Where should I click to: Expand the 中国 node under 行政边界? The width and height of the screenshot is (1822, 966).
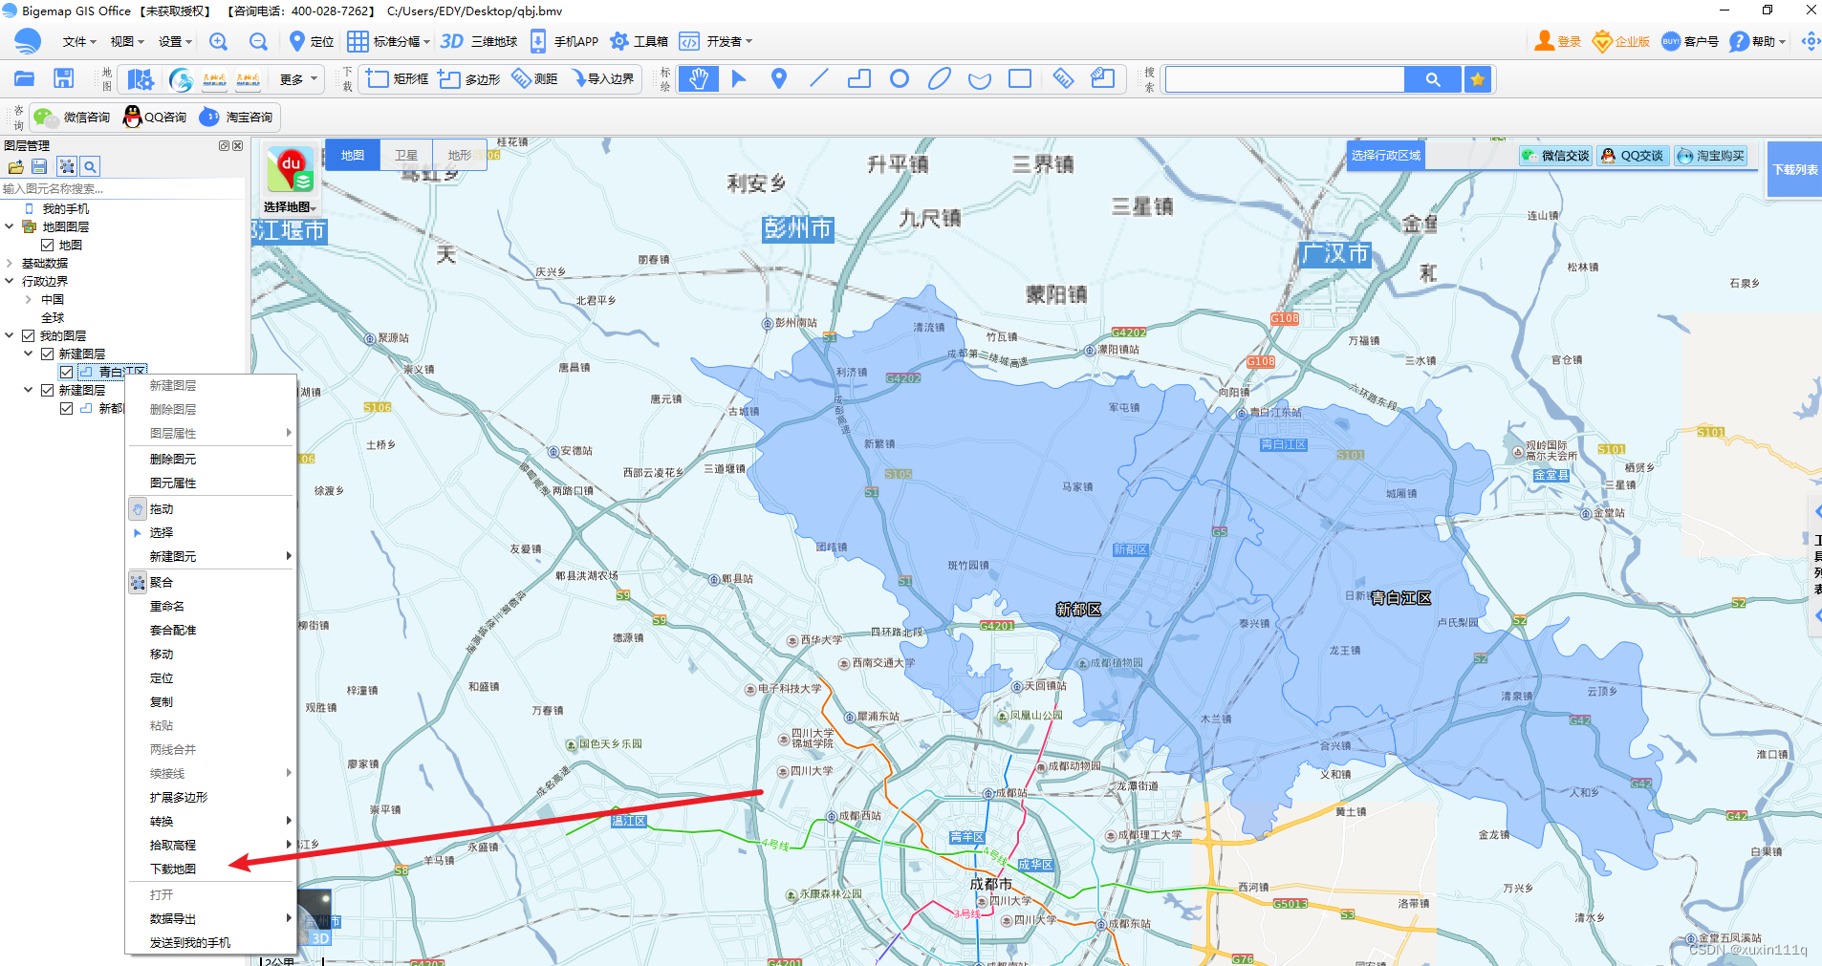(x=29, y=299)
